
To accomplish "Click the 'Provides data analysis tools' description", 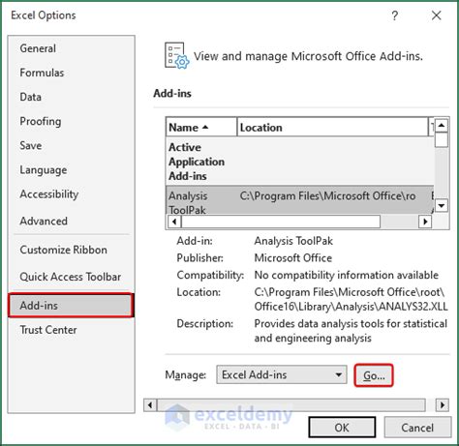I will [351, 331].
